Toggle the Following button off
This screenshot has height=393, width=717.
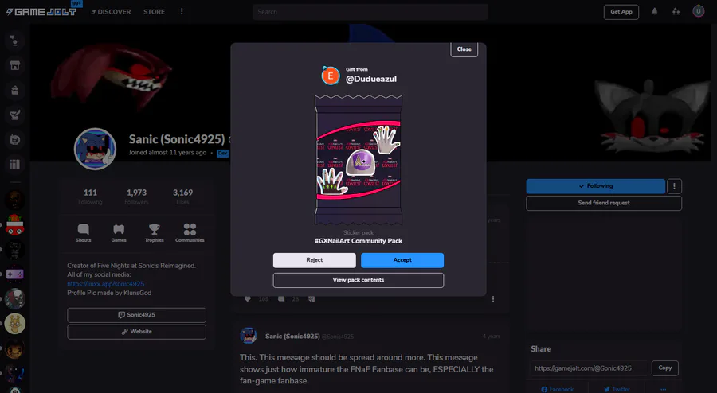[595, 186]
